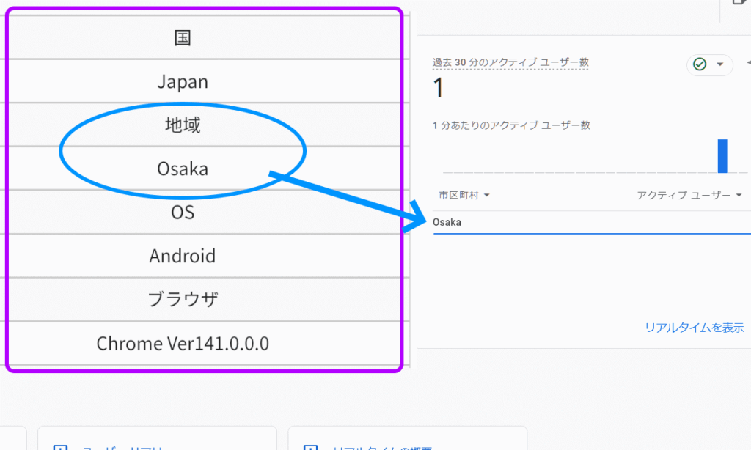
Task: Click the active user count number 1
Action: click(x=439, y=89)
